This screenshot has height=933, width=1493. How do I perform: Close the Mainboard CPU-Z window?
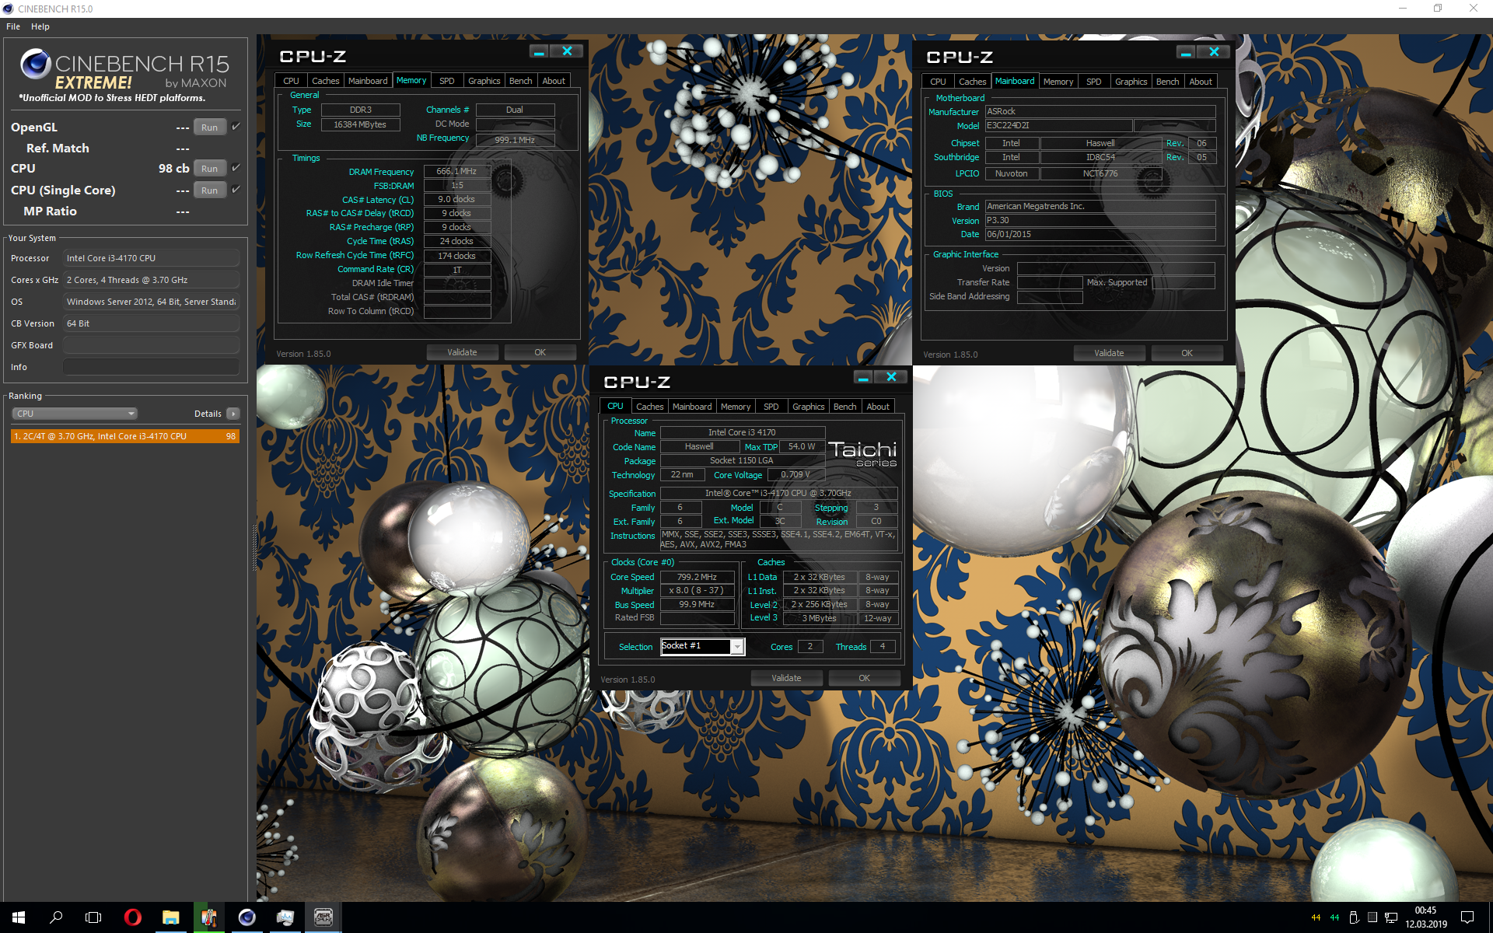tap(1215, 52)
